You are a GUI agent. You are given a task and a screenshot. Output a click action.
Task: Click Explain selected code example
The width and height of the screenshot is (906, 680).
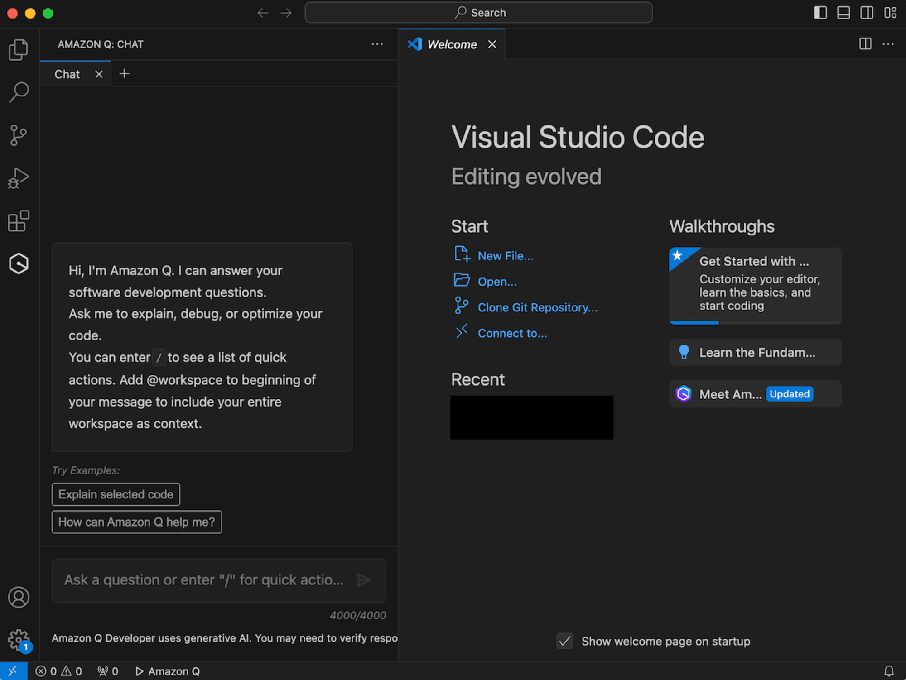point(116,494)
